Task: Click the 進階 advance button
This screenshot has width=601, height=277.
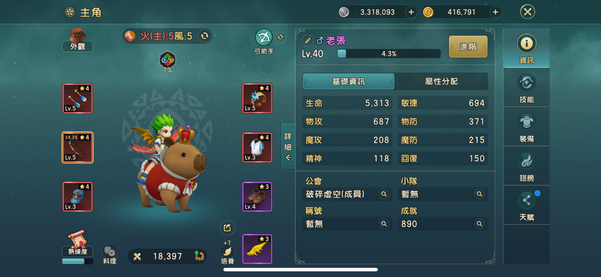Action: [x=468, y=47]
